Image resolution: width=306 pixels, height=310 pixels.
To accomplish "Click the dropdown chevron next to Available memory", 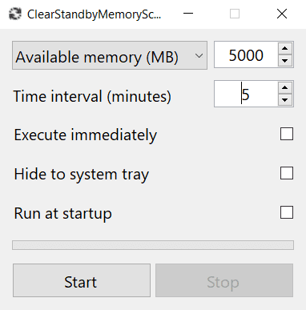I will click(199, 56).
